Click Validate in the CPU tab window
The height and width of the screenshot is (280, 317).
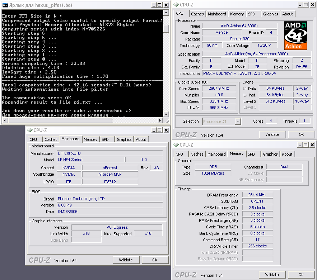[x=272, y=134]
